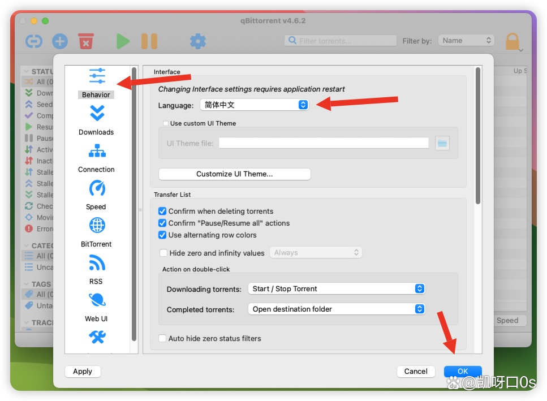
Task: Open the BitTorrent settings section
Action: point(96,232)
